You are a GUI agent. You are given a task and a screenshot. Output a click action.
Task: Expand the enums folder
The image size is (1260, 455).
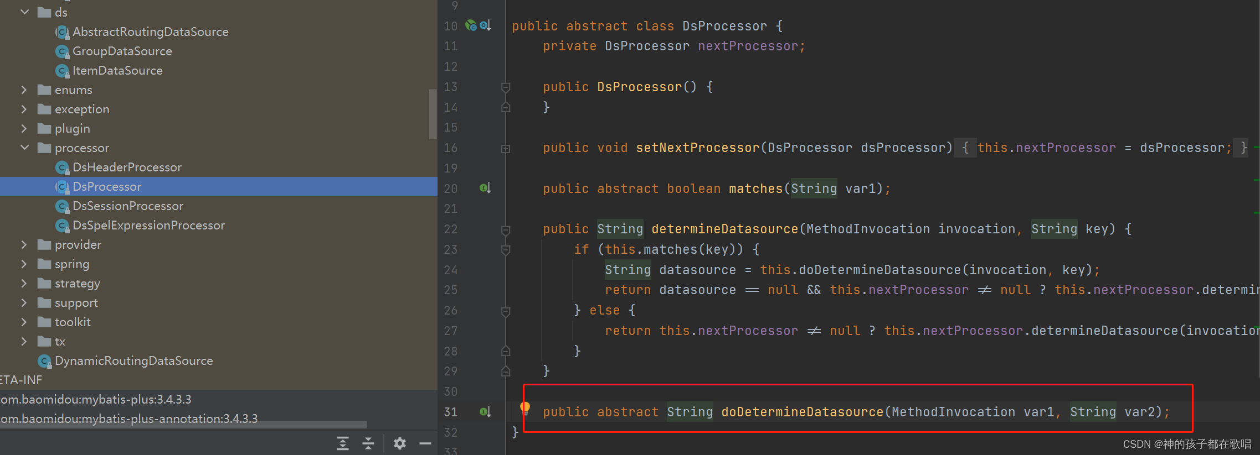point(24,90)
